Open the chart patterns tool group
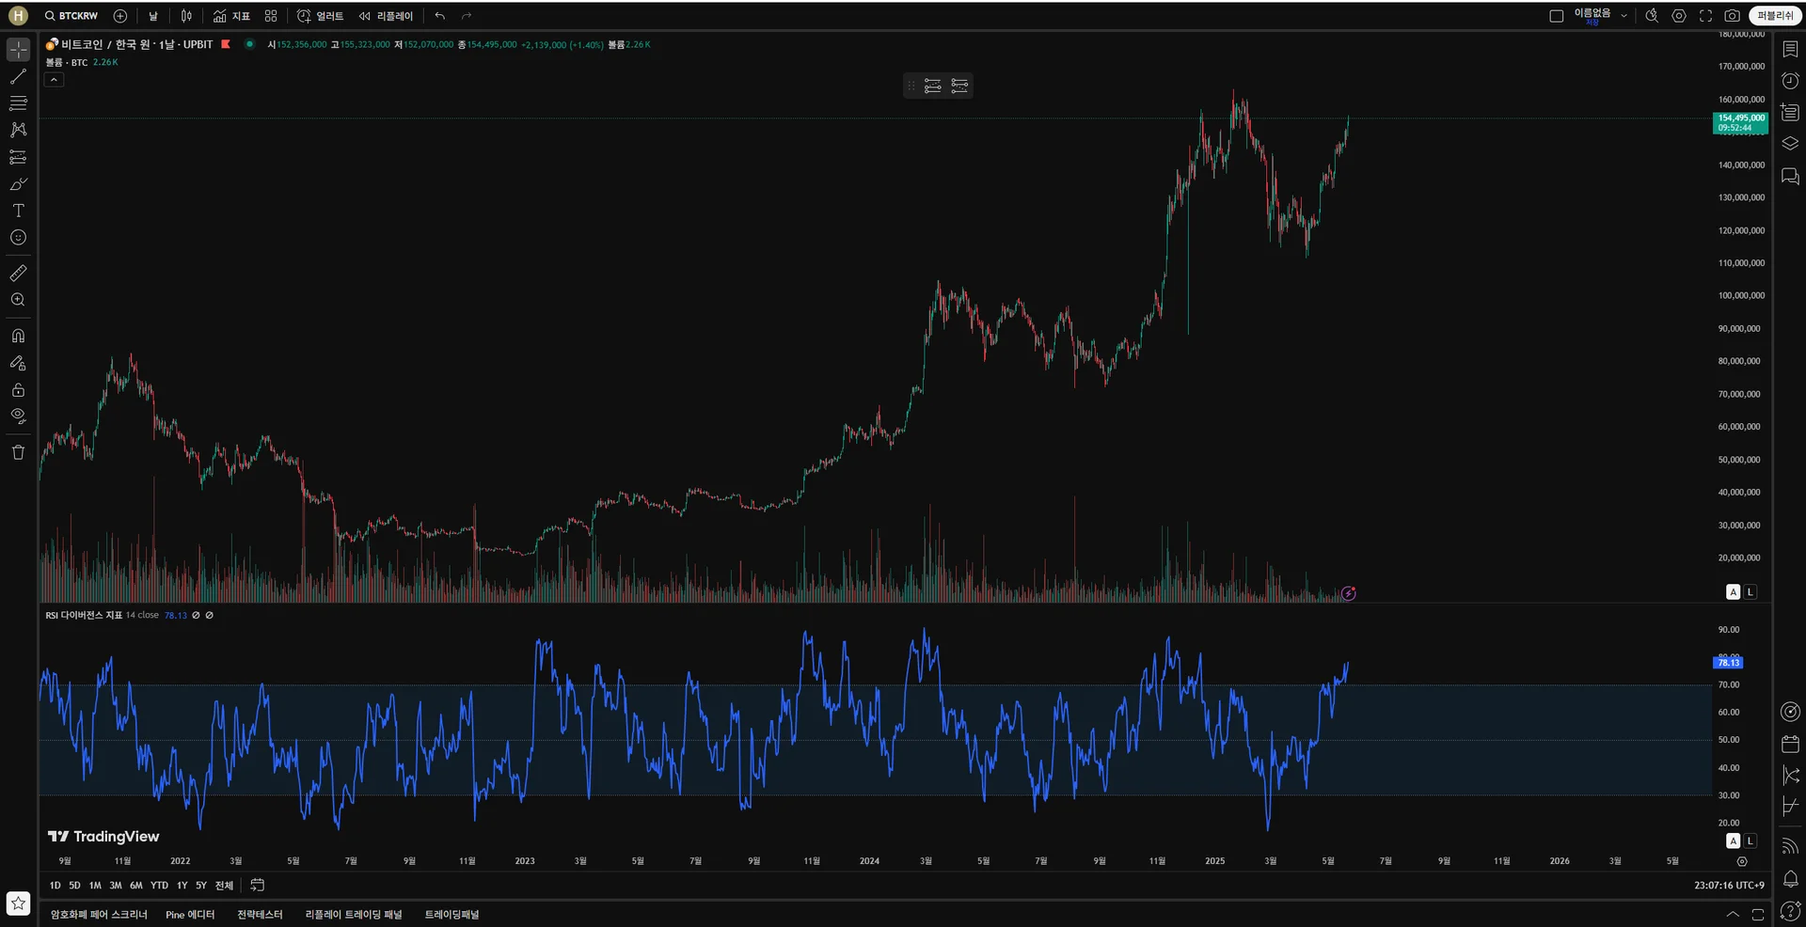 point(18,130)
